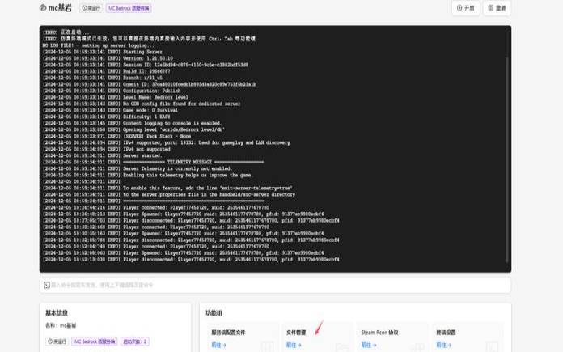Click the MC Bedrock tag in header

coord(129,8)
